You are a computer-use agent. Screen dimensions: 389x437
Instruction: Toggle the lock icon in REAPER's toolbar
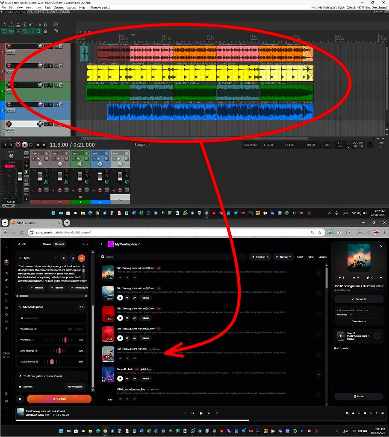pyautogui.click(x=45, y=31)
